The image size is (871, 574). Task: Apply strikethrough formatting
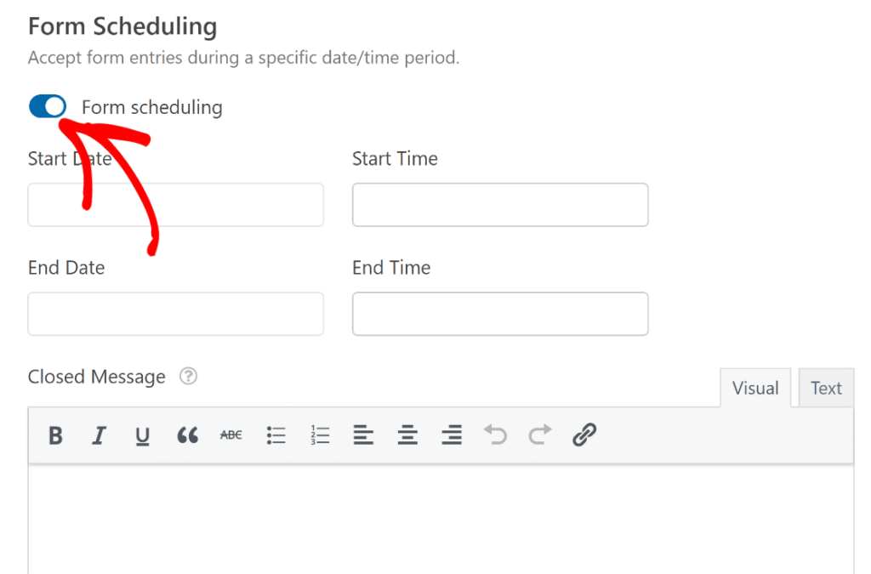pyautogui.click(x=230, y=435)
